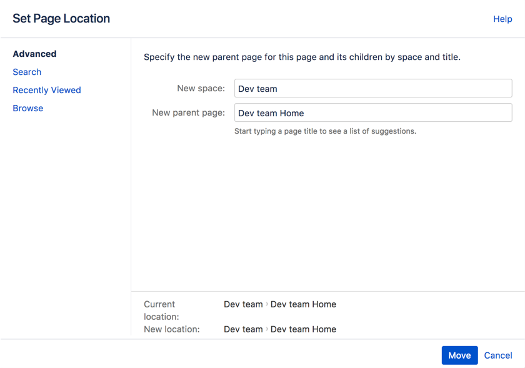Viewport: 525px width, 368px height.
Task: Click the 'New space:' label
Action: [x=201, y=89]
